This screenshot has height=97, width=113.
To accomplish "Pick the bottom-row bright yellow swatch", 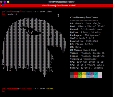I will click(x=84, y=77).
